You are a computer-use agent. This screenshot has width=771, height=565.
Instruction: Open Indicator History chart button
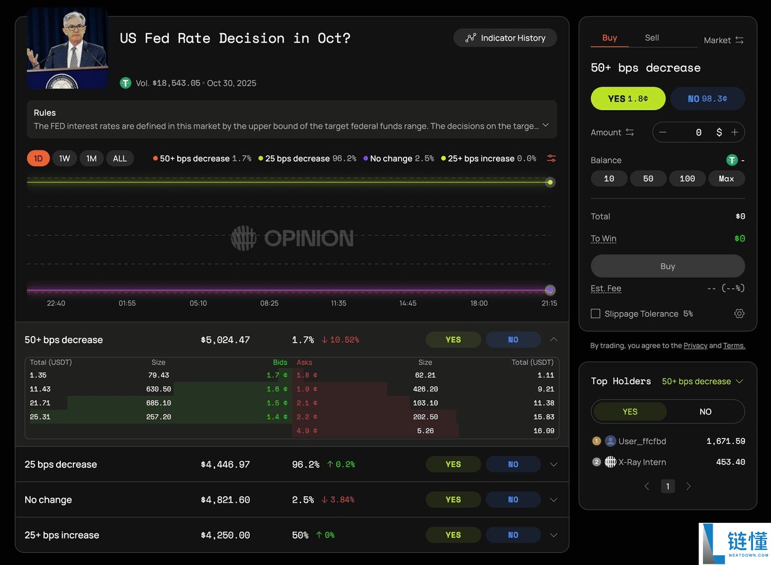(505, 38)
